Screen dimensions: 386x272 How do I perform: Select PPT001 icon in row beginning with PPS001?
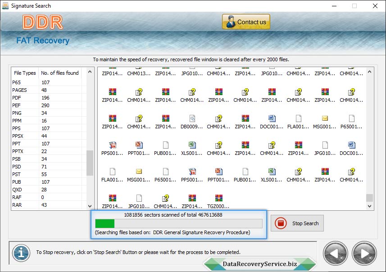[139, 145]
